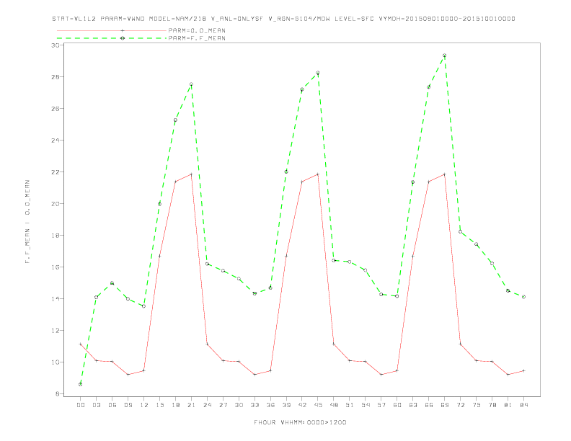Click green F.F_MEAN marker at hour 21
This screenshot has width=571, height=441.
tap(191, 84)
